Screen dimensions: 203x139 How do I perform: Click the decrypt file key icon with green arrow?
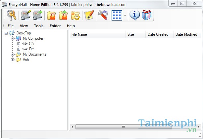click(38, 15)
